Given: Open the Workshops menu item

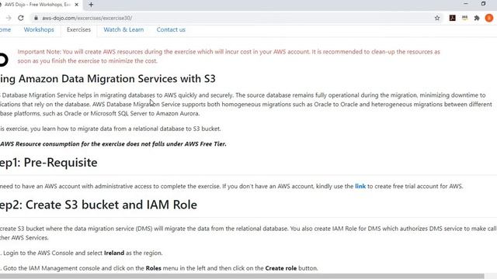Looking at the screenshot, I should coord(39,29).
